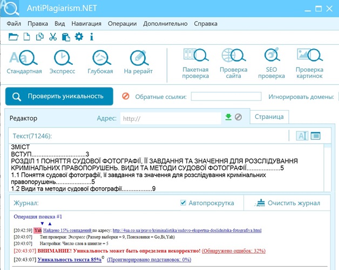Screen dimensions: 339x270
Task: Focus the Обратные ссылки input field
Action: [226, 96]
